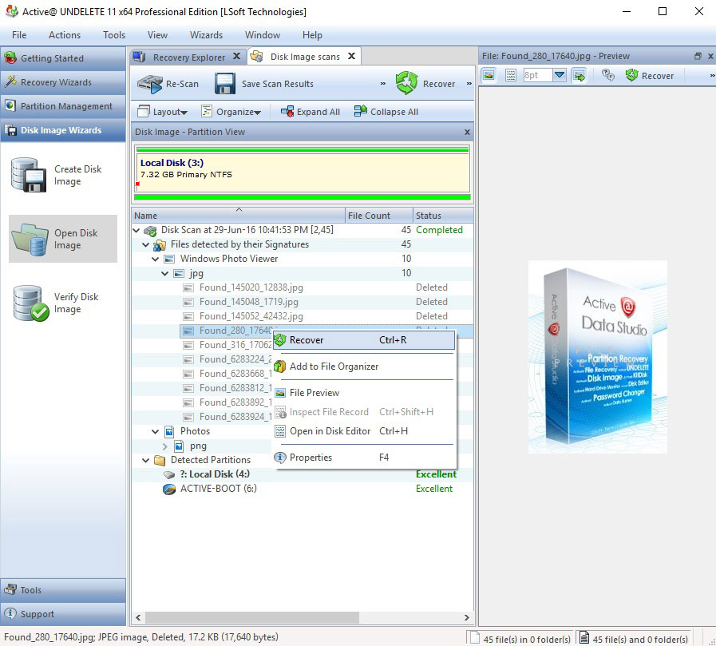Click the Detected Partitions folder icon

click(x=160, y=460)
